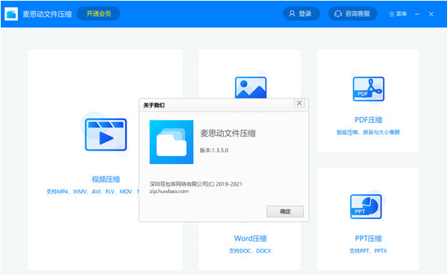Click the 关于我们 dialog title bar
The image size is (447, 275).
pos(216,105)
